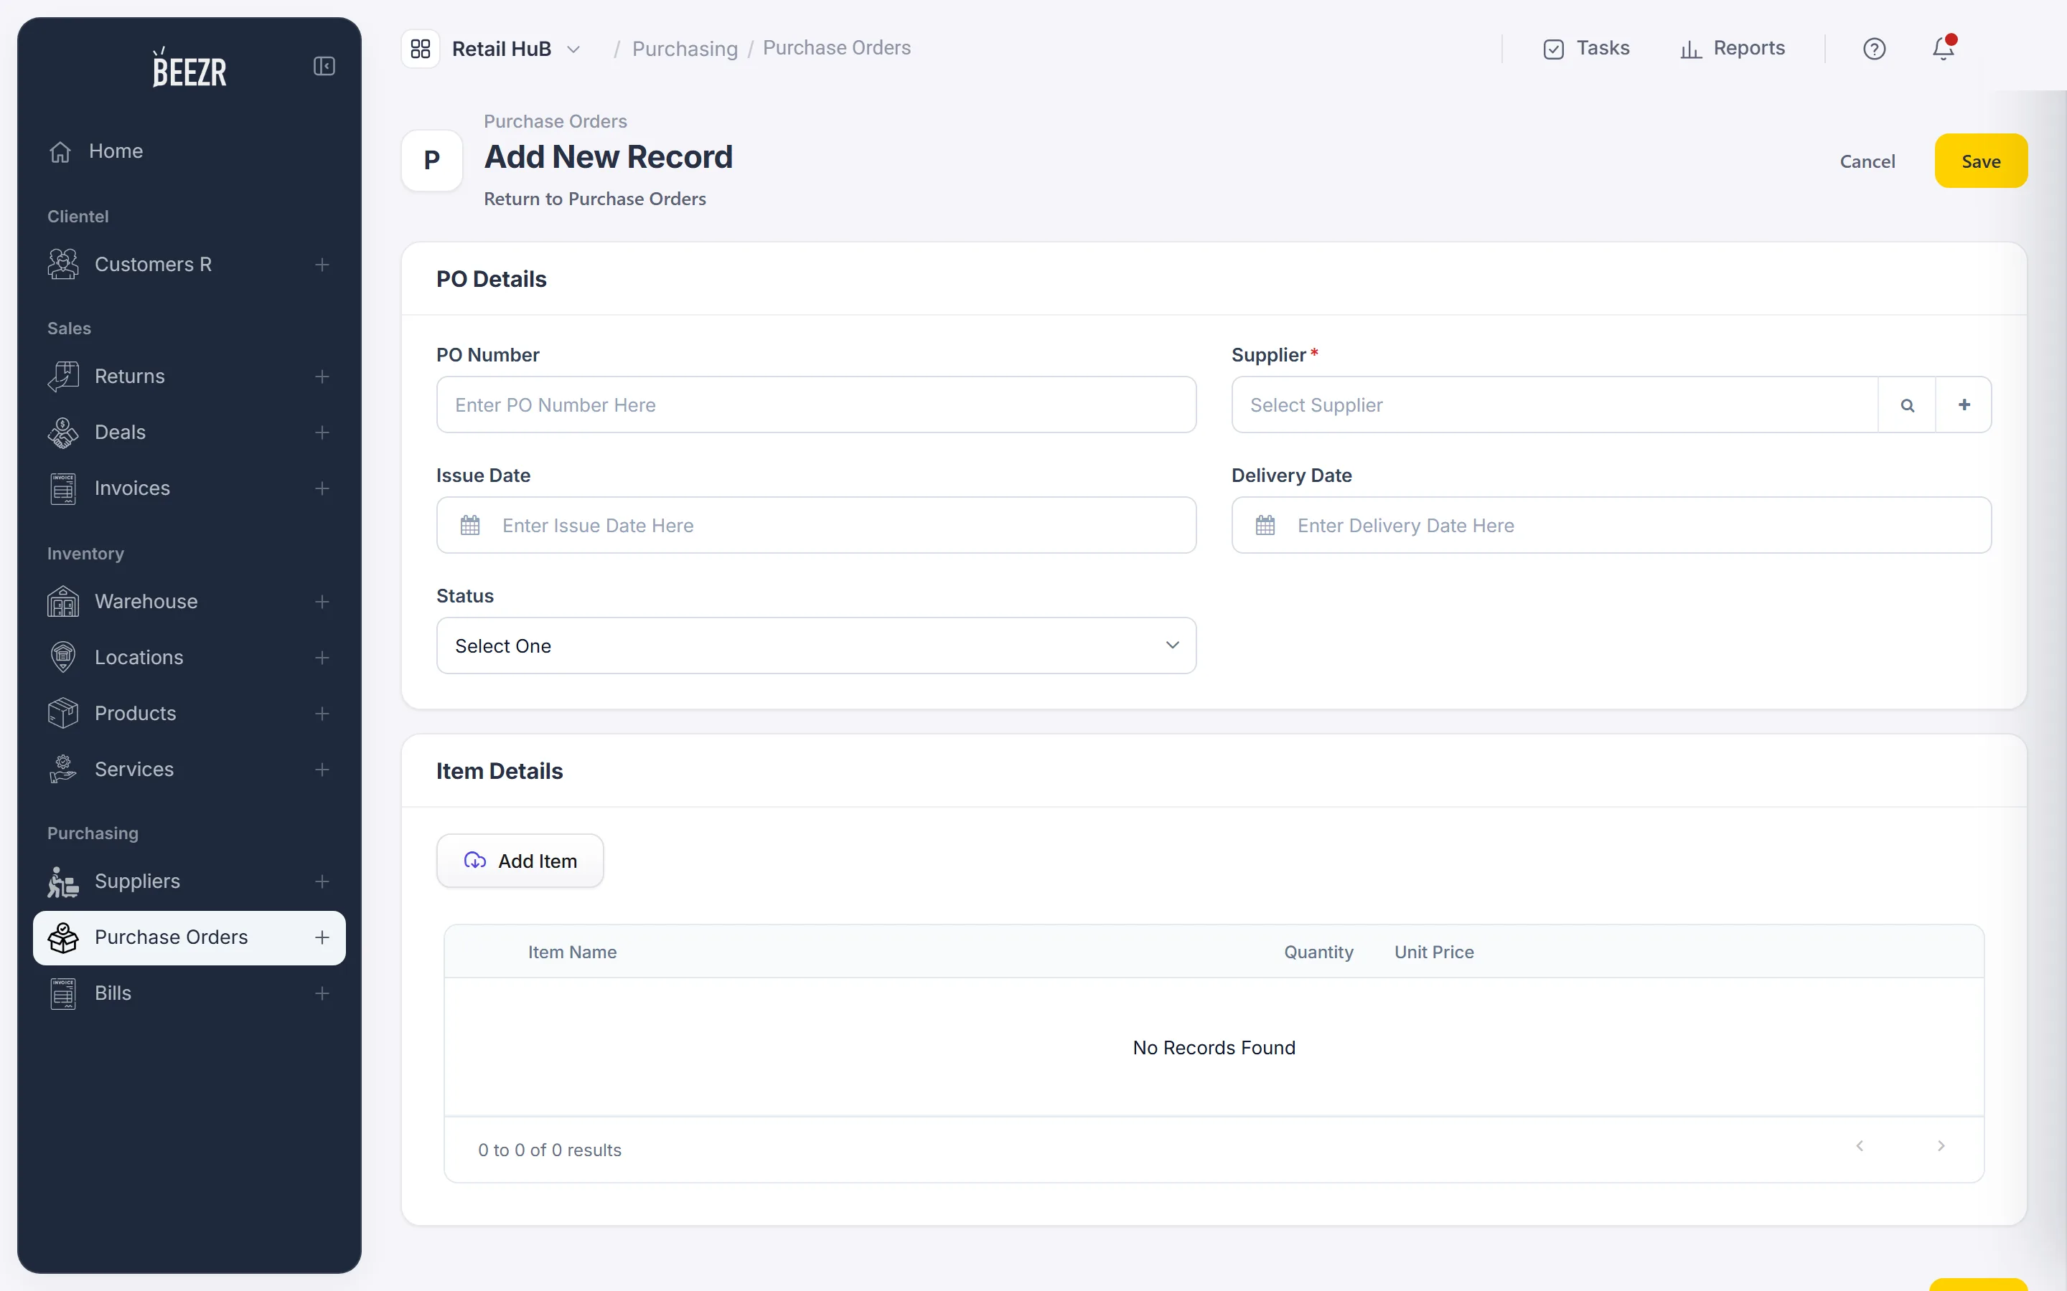Click the plus next to Returns
This screenshot has height=1291, width=2067.
tap(322, 377)
